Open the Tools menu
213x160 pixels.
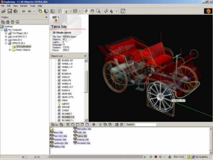33,6
